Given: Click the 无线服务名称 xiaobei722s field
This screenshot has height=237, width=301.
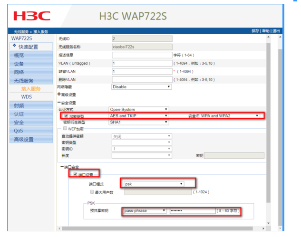Looking at the screenshot, I should pyautogui.click(x=142, y=47).
